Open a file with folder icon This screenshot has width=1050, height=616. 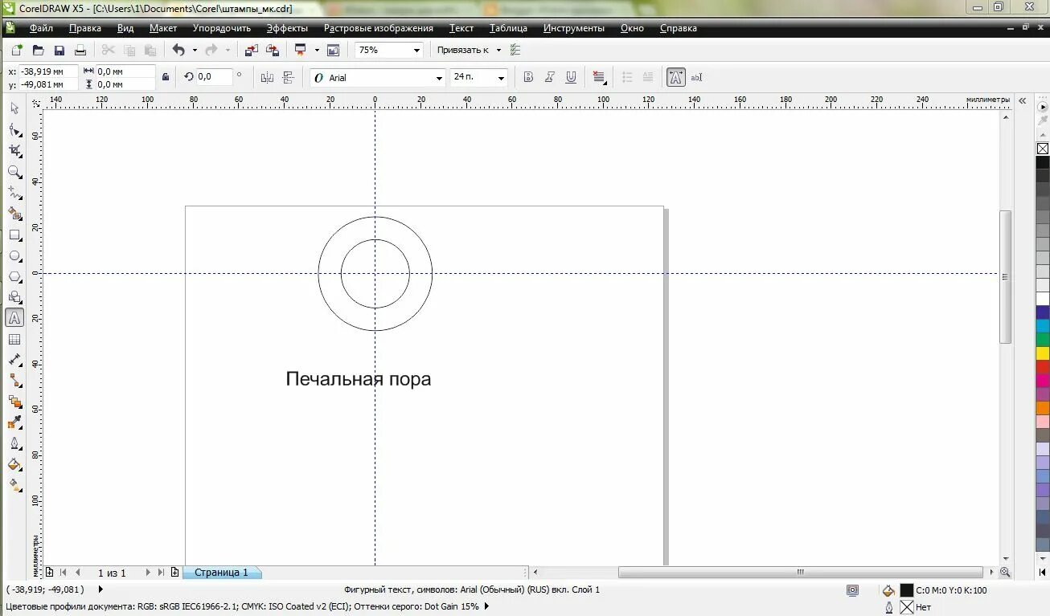[x=38, y=50]
